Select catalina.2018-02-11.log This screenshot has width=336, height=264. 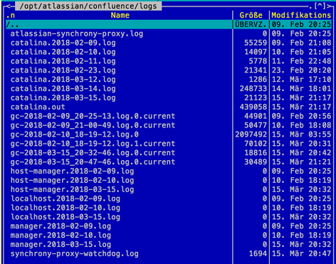coord(63,61)
